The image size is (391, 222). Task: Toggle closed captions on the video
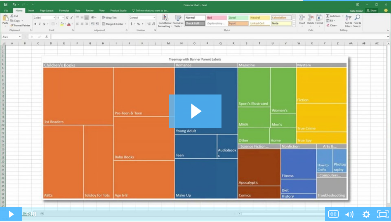click(333, 214)
